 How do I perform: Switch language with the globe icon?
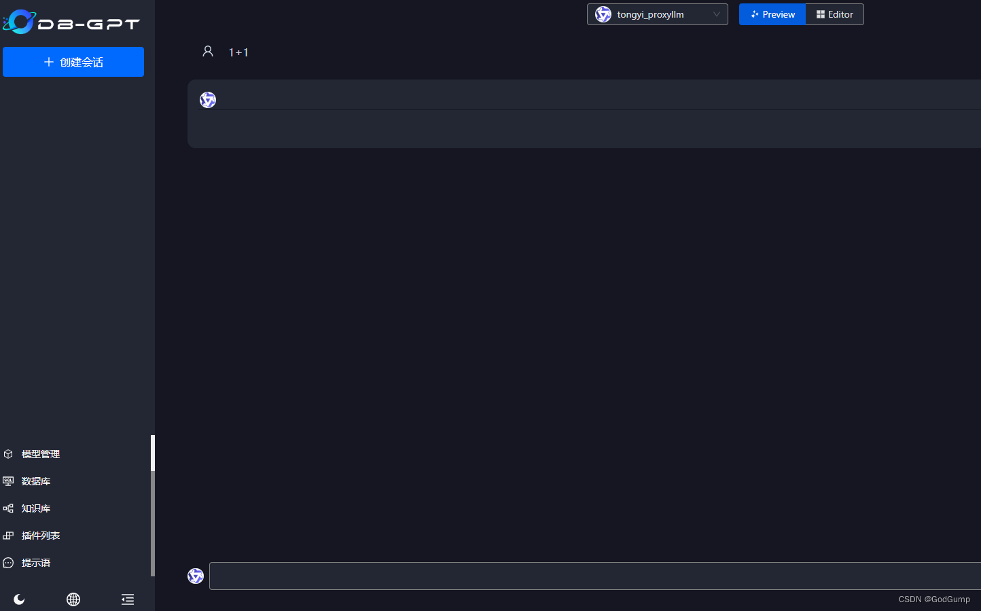(x=73, y=599)
